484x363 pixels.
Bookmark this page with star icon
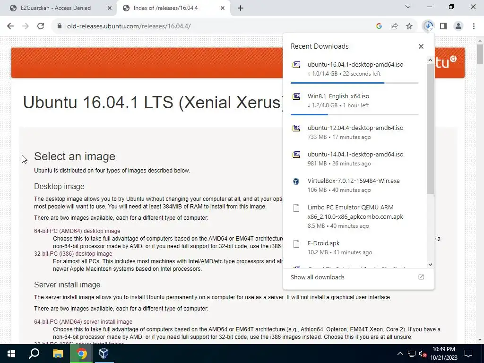click(409, 26)
